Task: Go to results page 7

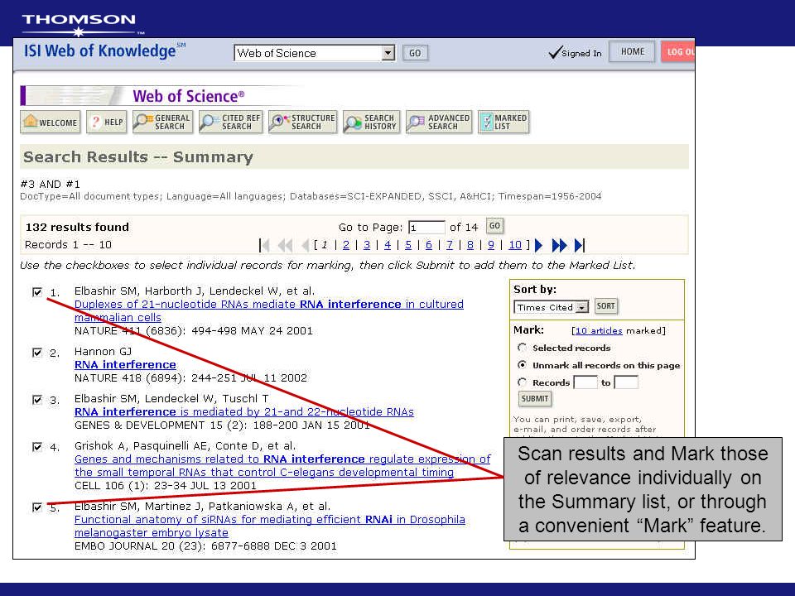Action: pos(449,245)
